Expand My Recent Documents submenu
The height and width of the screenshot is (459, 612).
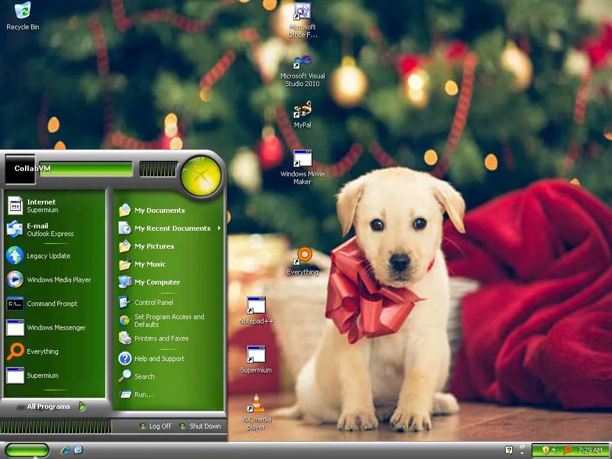(x=169, y=228)
